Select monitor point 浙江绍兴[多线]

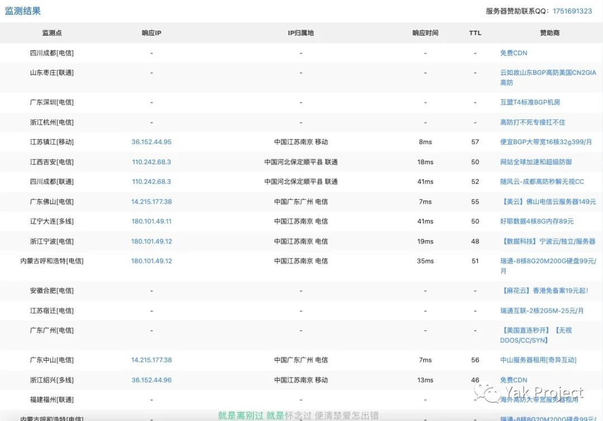click(52, 380)
